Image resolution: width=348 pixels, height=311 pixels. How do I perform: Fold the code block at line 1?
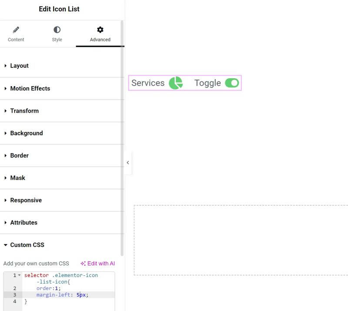[x=19, y=275]
